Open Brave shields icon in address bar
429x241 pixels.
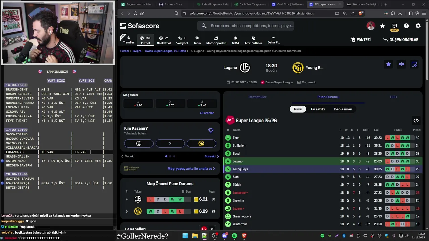(x=361, y=13)
